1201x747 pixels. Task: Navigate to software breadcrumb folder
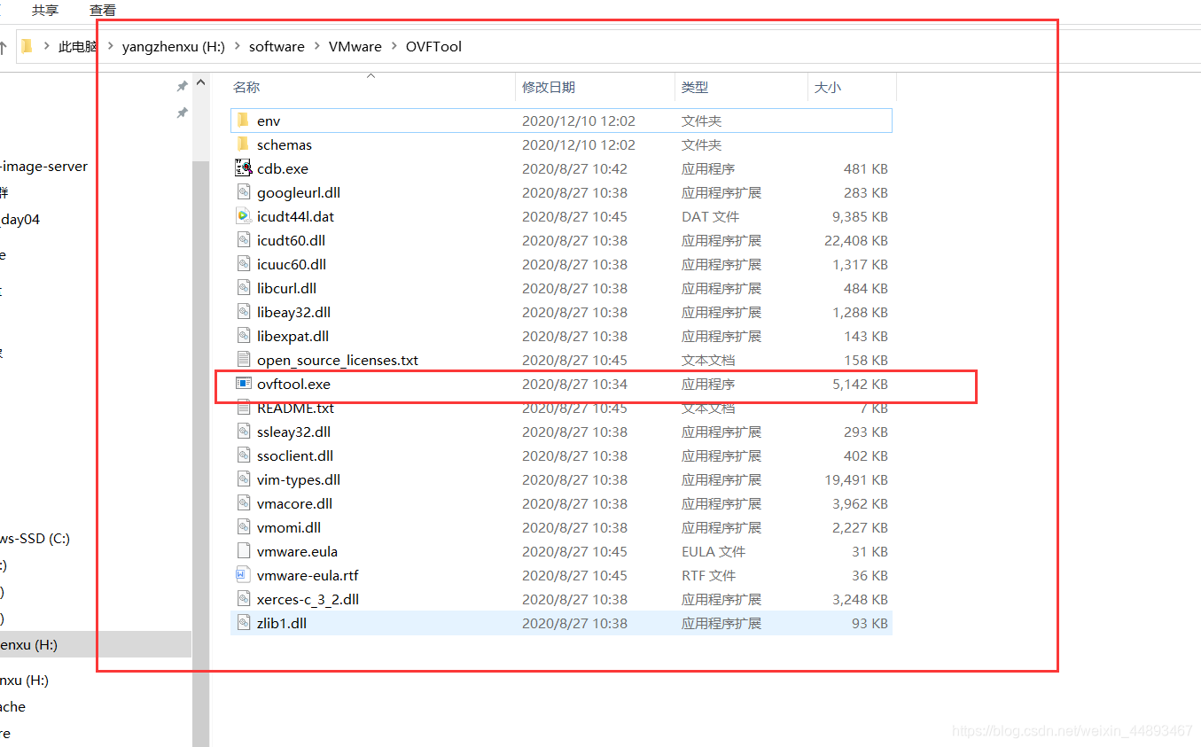277,46
